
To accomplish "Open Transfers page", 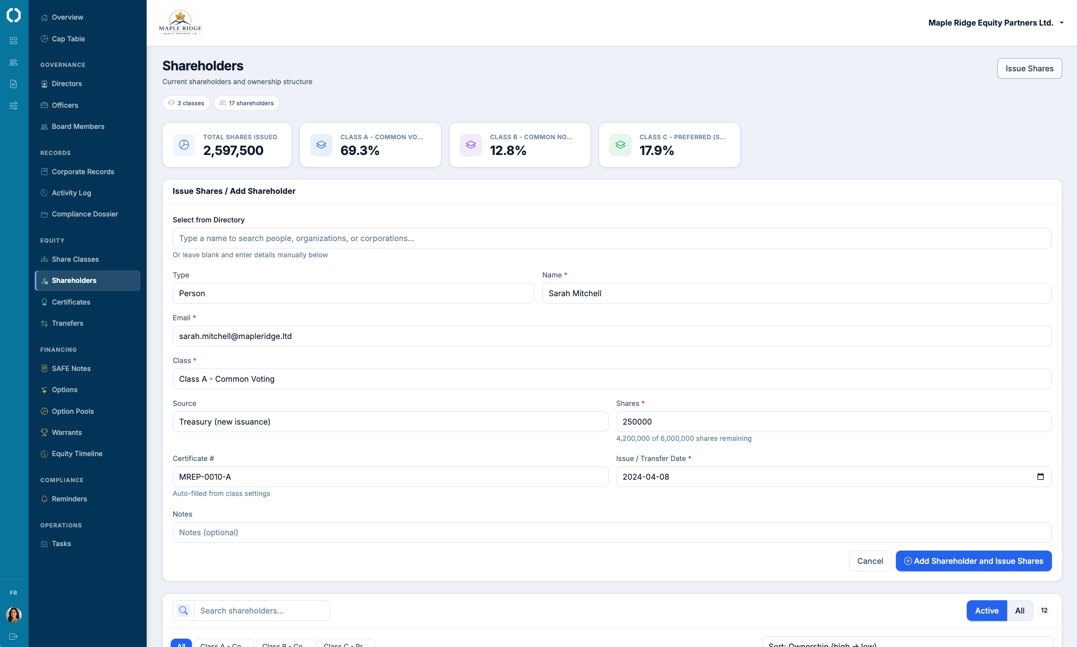I will pos(88,323).
